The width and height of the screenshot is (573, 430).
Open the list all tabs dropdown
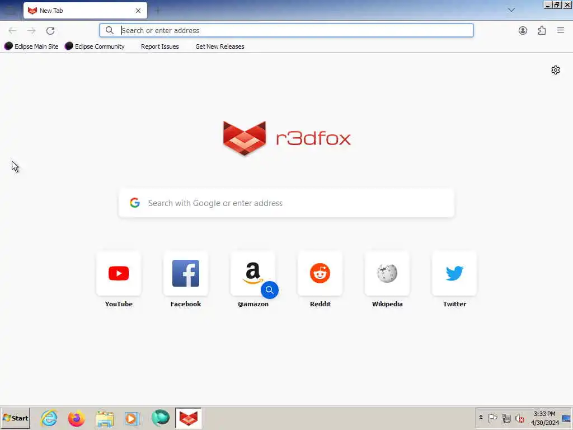(511, 10)
